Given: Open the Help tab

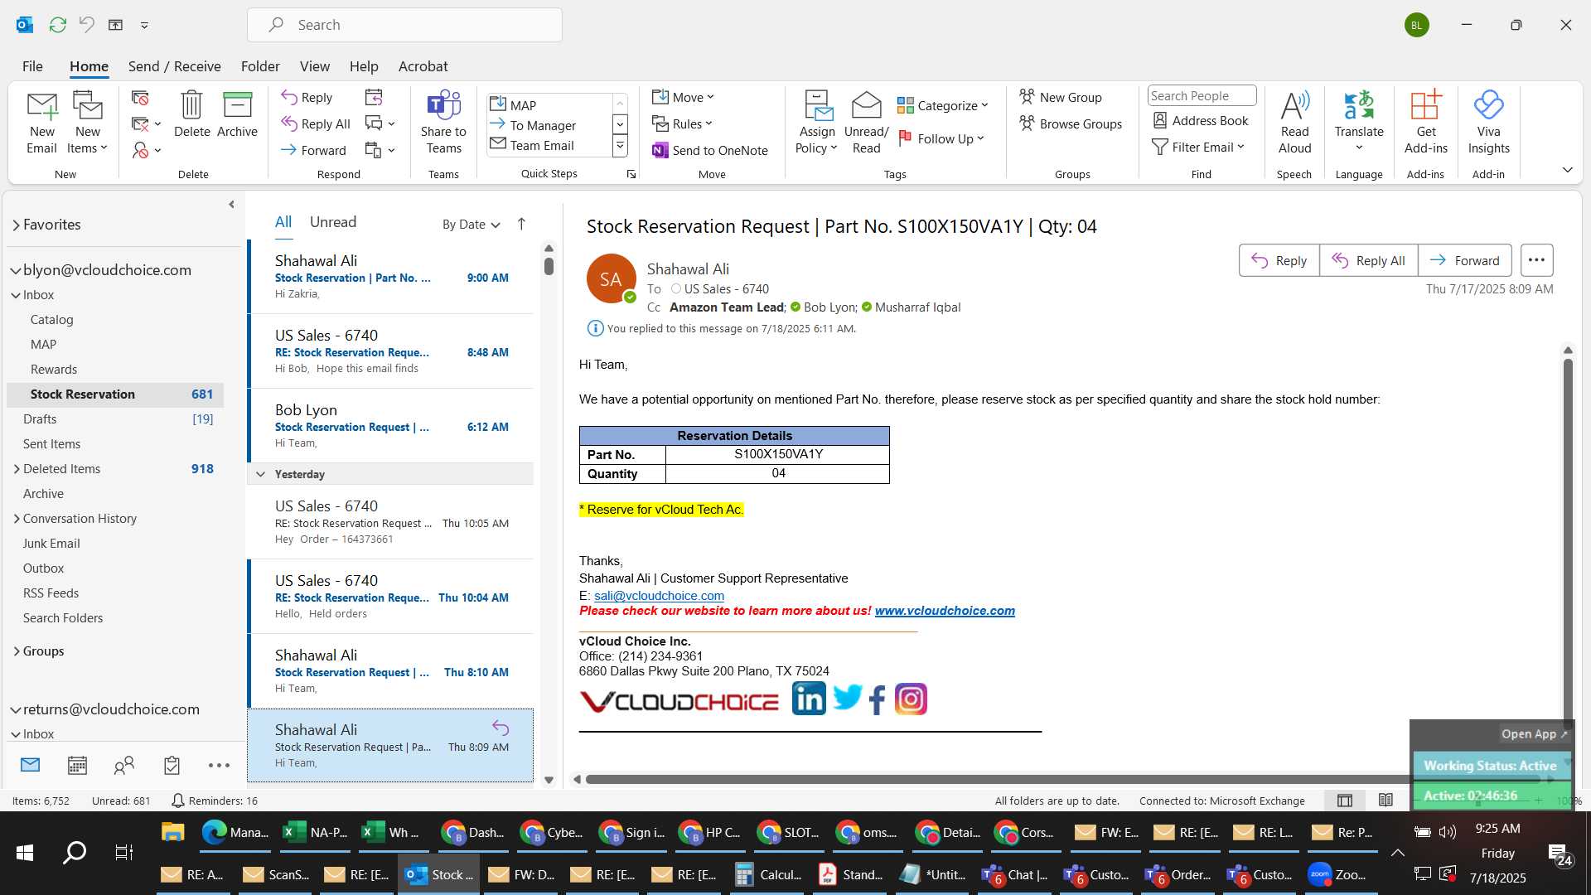Looking at the screenshot, I should click(364, 66).
